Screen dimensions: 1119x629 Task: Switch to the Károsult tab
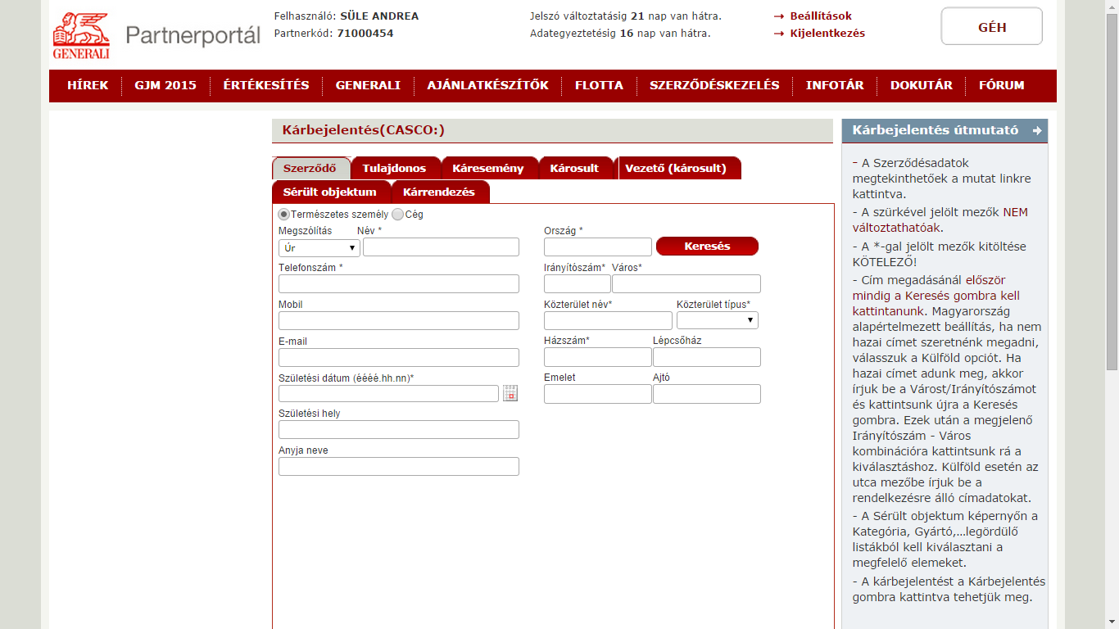[575, 168]
